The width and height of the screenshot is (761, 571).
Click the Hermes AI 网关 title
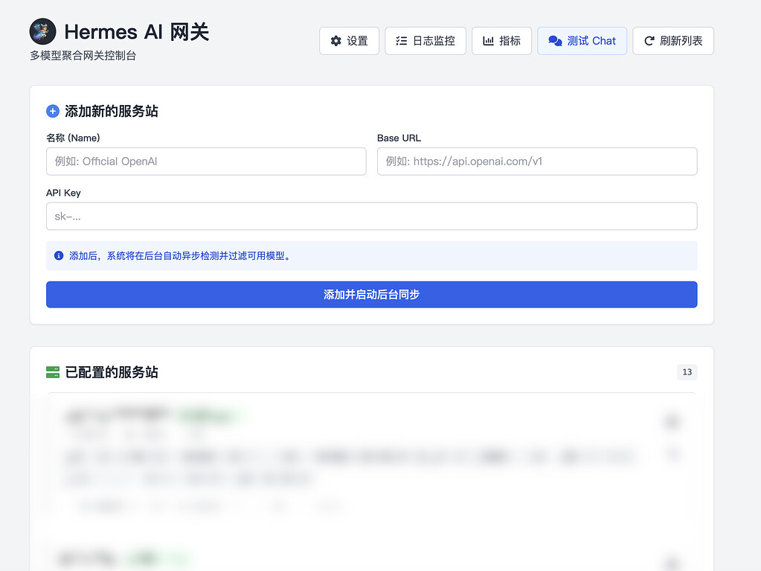pos(136,32)
